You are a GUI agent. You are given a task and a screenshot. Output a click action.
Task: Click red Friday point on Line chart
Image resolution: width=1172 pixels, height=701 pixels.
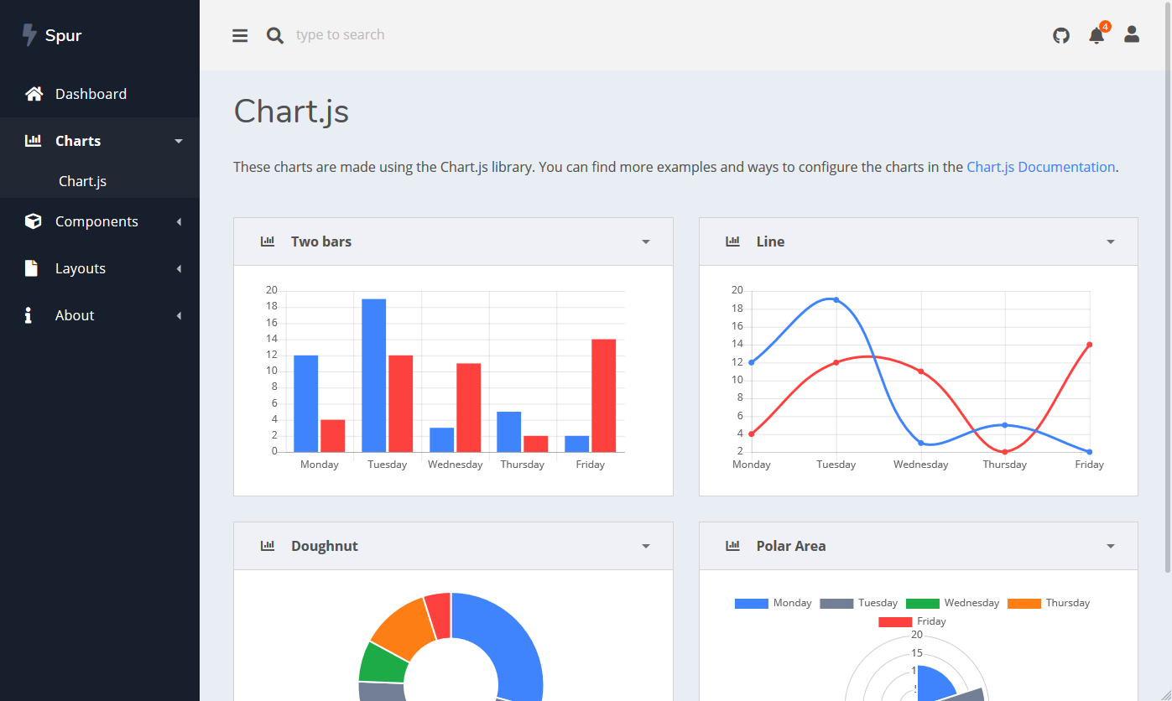coord(1090,345)
